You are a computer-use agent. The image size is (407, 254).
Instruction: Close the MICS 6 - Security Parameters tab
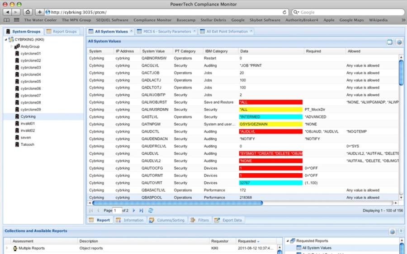pyautogui.click(x=194, y=31)
